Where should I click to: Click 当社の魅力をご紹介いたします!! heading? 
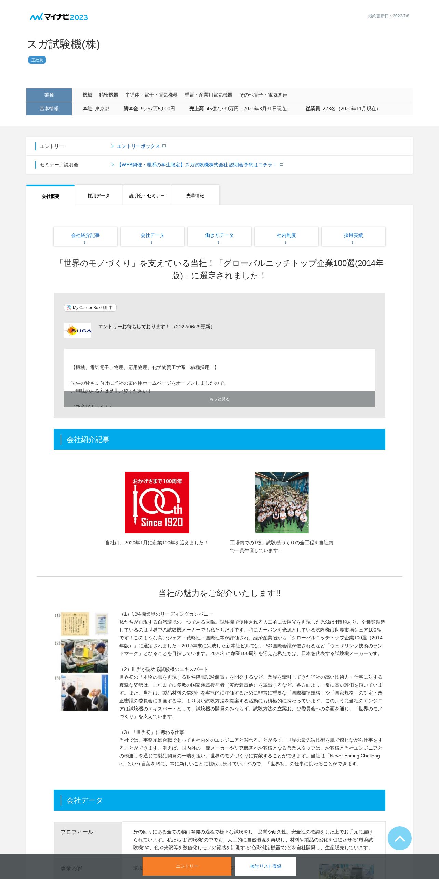click(x=219, y=593)
